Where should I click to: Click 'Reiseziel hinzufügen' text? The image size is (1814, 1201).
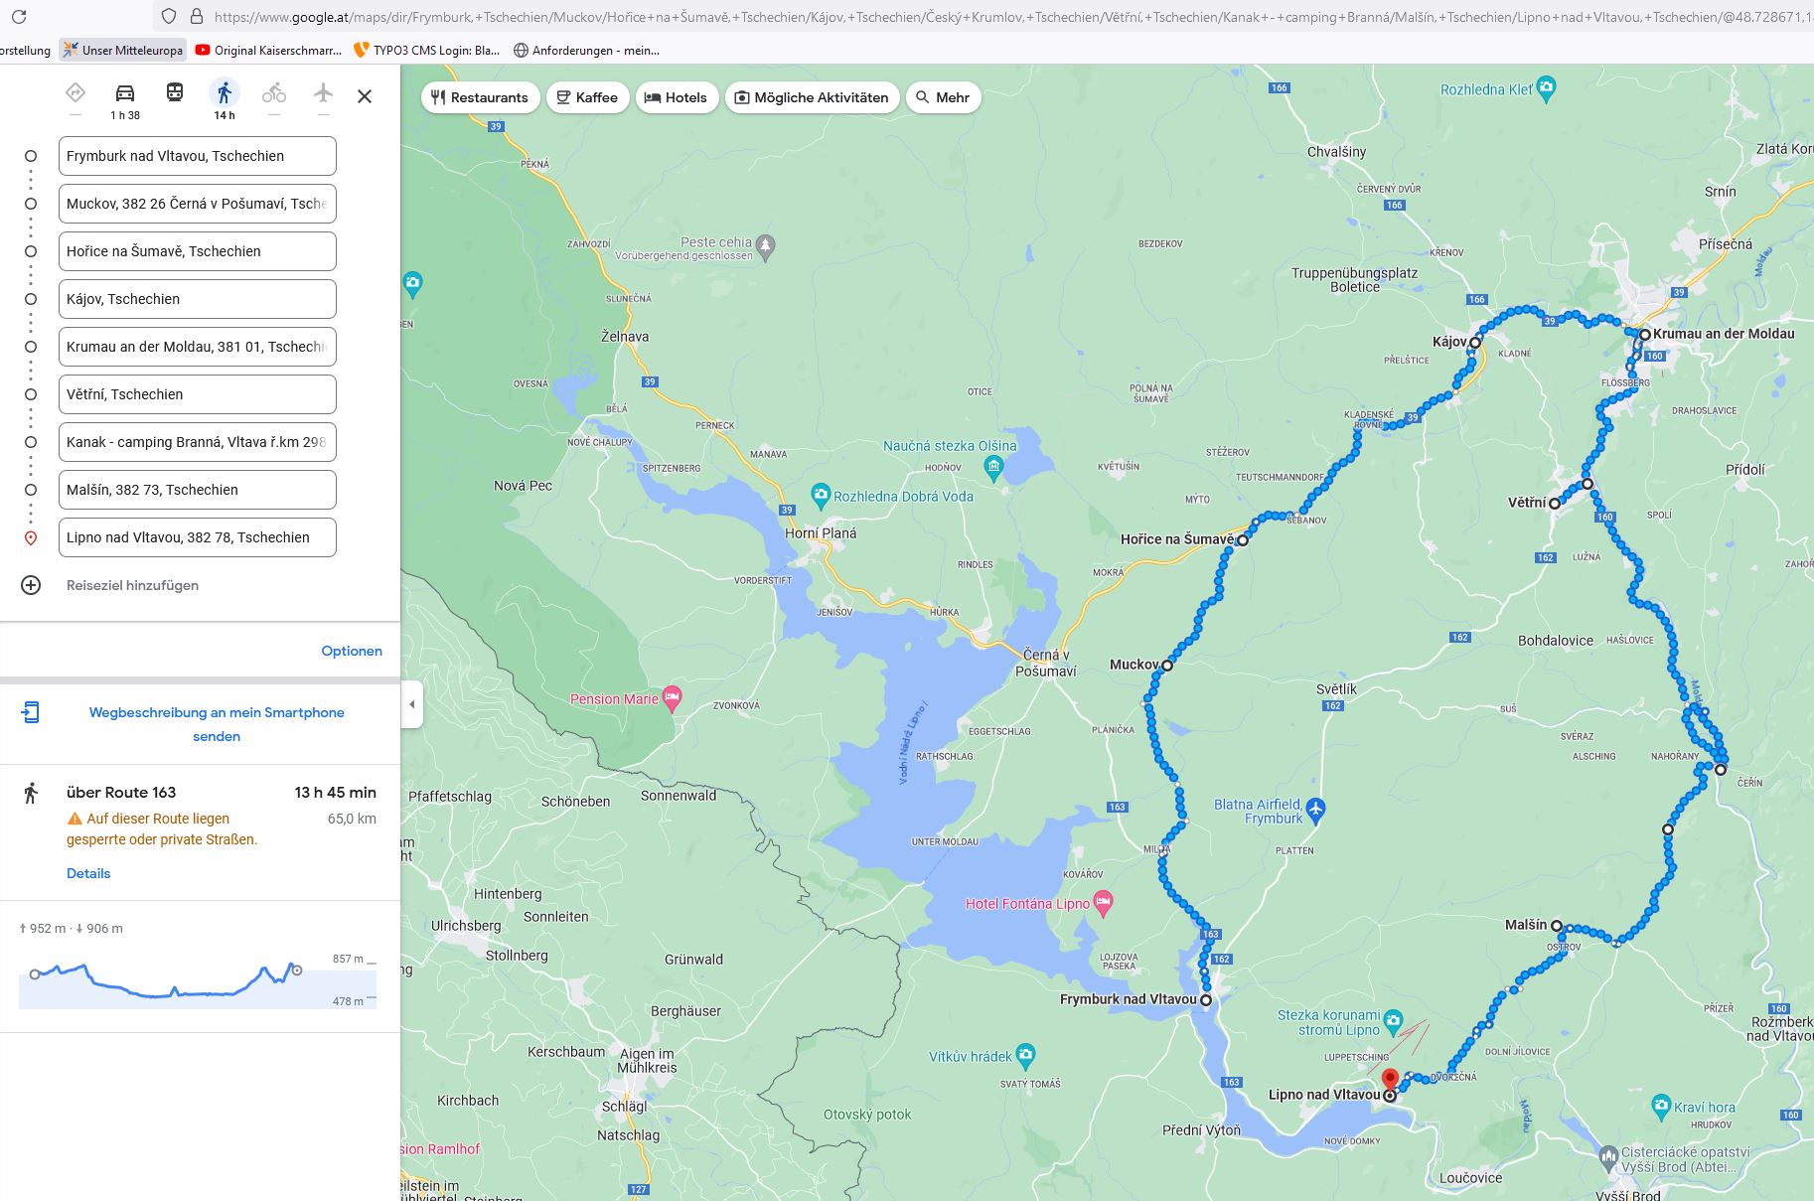(132, 585)
